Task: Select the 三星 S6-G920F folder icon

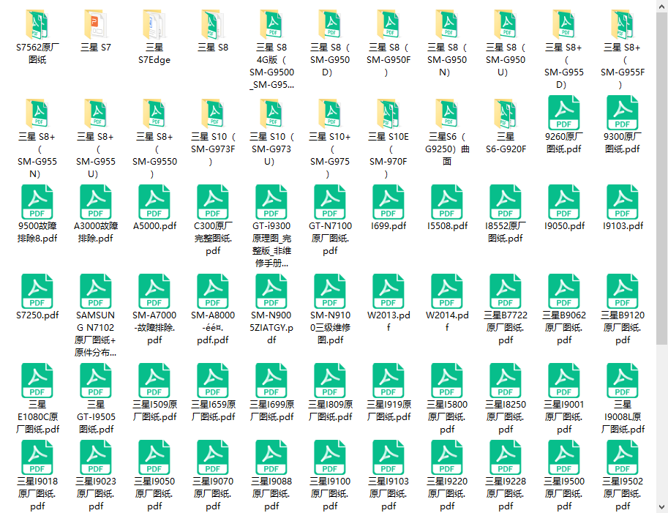Action: (506, 113)
